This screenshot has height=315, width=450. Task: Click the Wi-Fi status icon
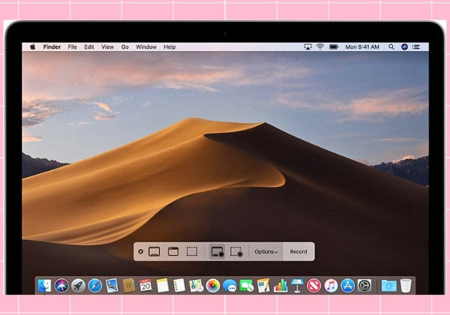(x=320, y=46)
